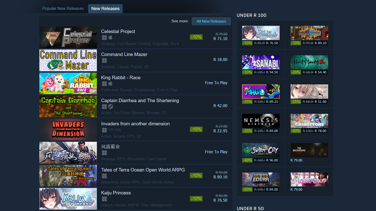Open the Magic Shop thumbnail priced R 79.00
Viewport: 376px width, 211px height.
[309, 179]
